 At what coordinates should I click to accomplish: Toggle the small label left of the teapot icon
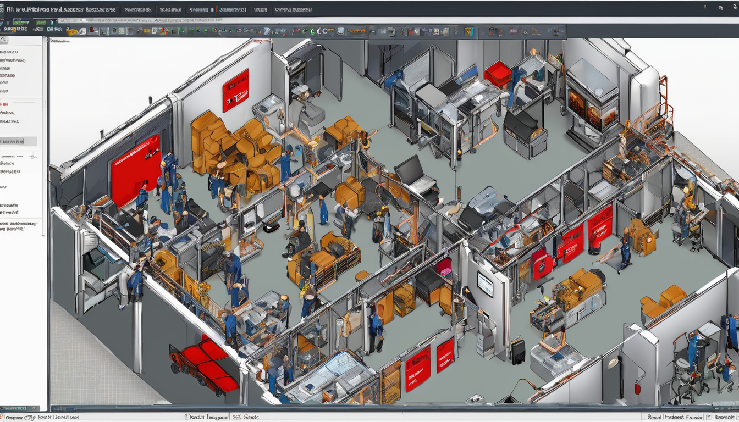(x=54, y=29)
